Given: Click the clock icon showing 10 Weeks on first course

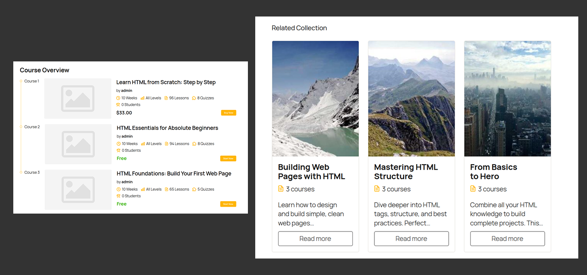Looking at the screenshot, I should click(118, 98).
